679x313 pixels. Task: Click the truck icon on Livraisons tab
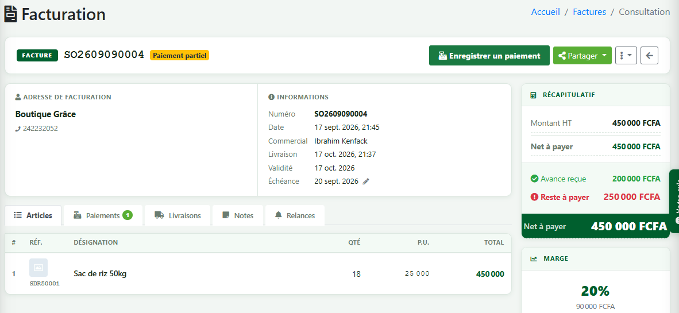tap(159, 215)
